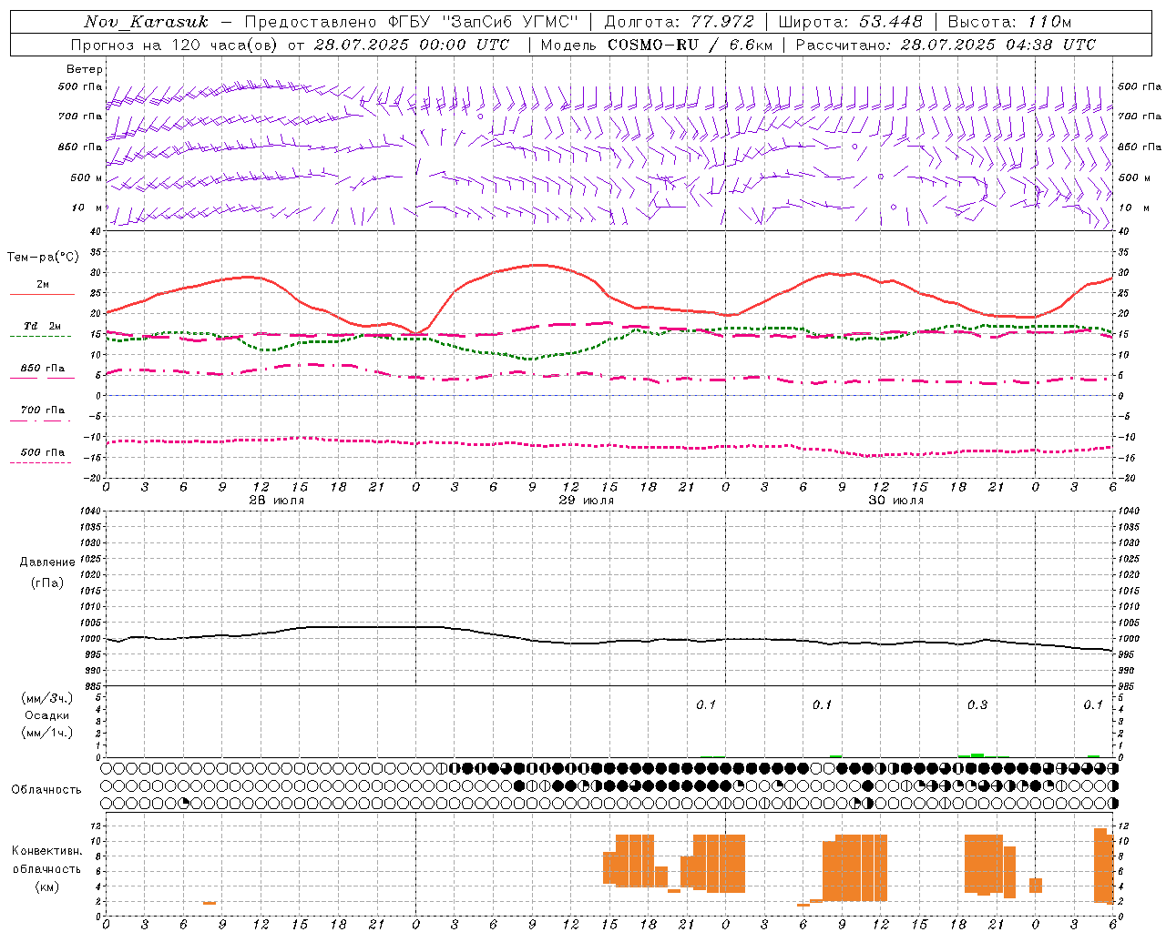This screenshot has width=1166, height=932.
Task: Click the Давление (гПа) axis label
Action: (47, 572)
